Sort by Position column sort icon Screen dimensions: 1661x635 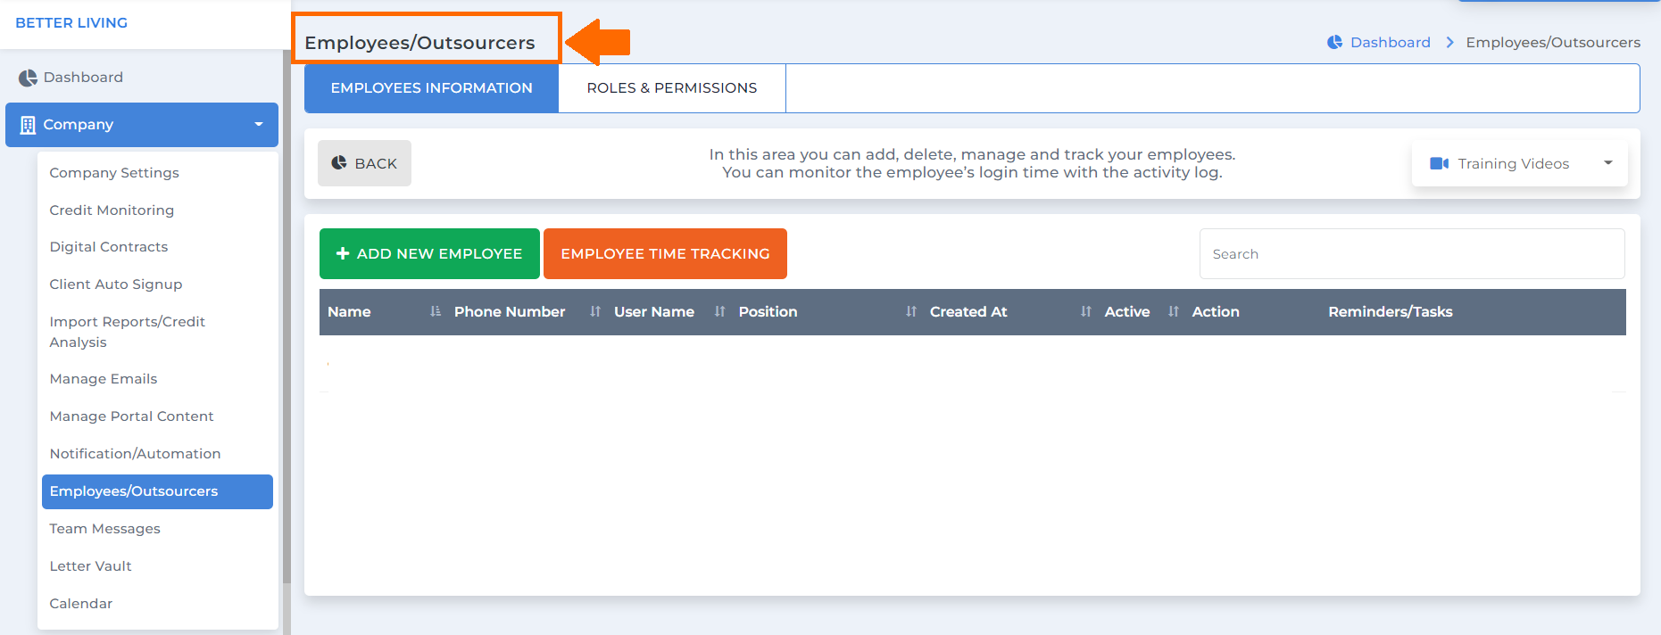click(x=910, y=311)
